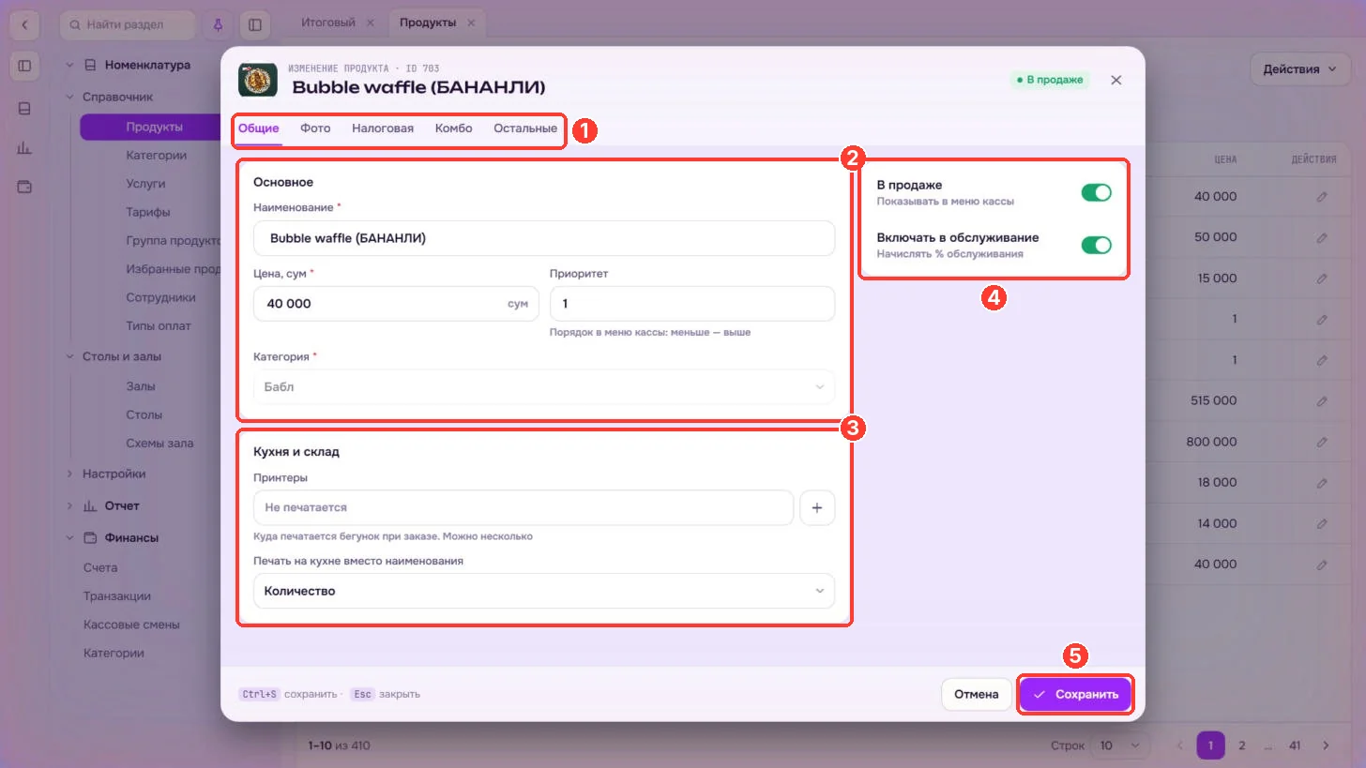This screenshot has height=768, width=1366.
Task: Click the edit pencil in first table row
Action: click(1322, 197)
